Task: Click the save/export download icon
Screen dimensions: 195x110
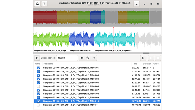Action: coord(44,4)
